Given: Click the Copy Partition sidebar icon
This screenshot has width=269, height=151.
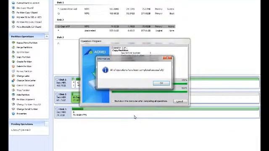Looking at the screenshot, I should (x=13, y=57).
